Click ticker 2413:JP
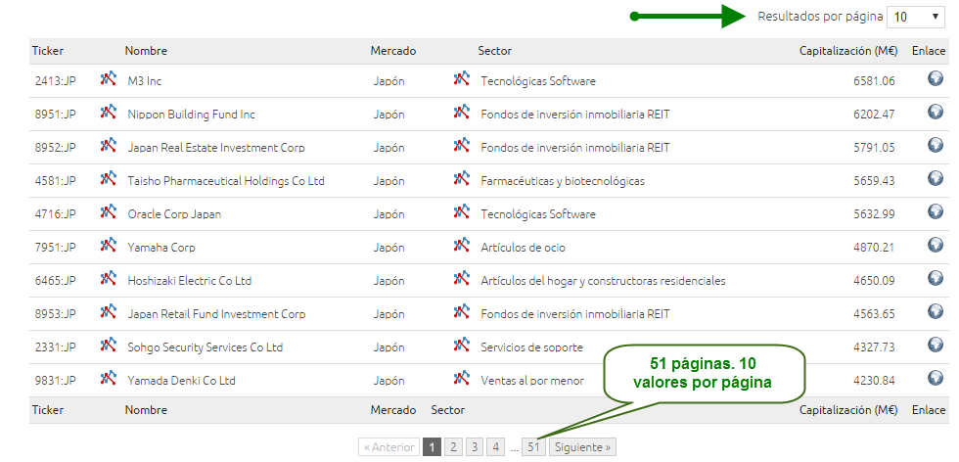 (x=56, y=81)
